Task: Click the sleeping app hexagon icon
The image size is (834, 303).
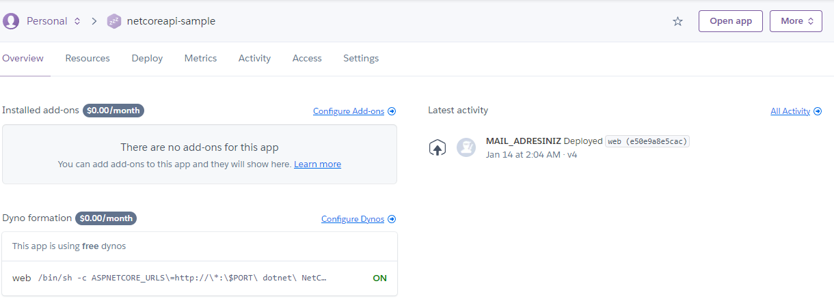Action: (114, 21)
